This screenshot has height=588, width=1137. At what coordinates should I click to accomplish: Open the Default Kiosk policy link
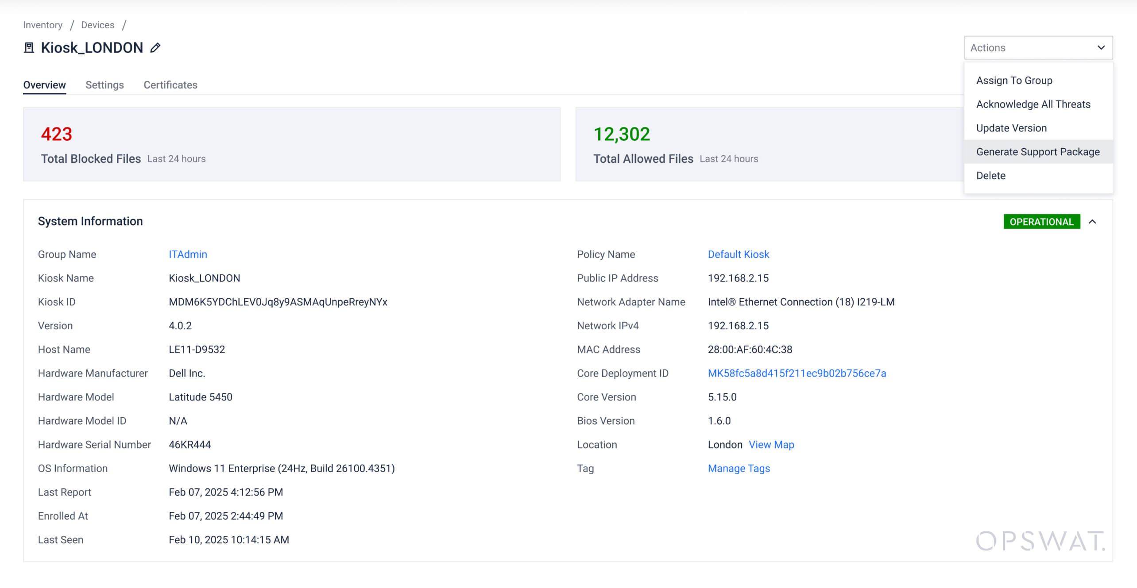click(738, 254)
